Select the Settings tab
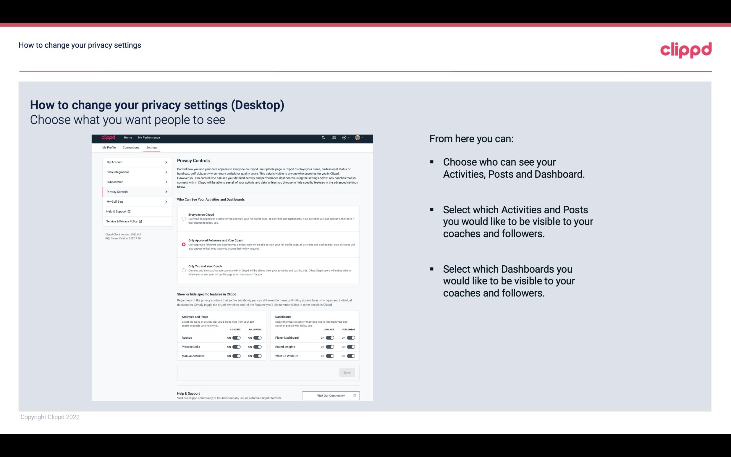 [x=151, y=147]
